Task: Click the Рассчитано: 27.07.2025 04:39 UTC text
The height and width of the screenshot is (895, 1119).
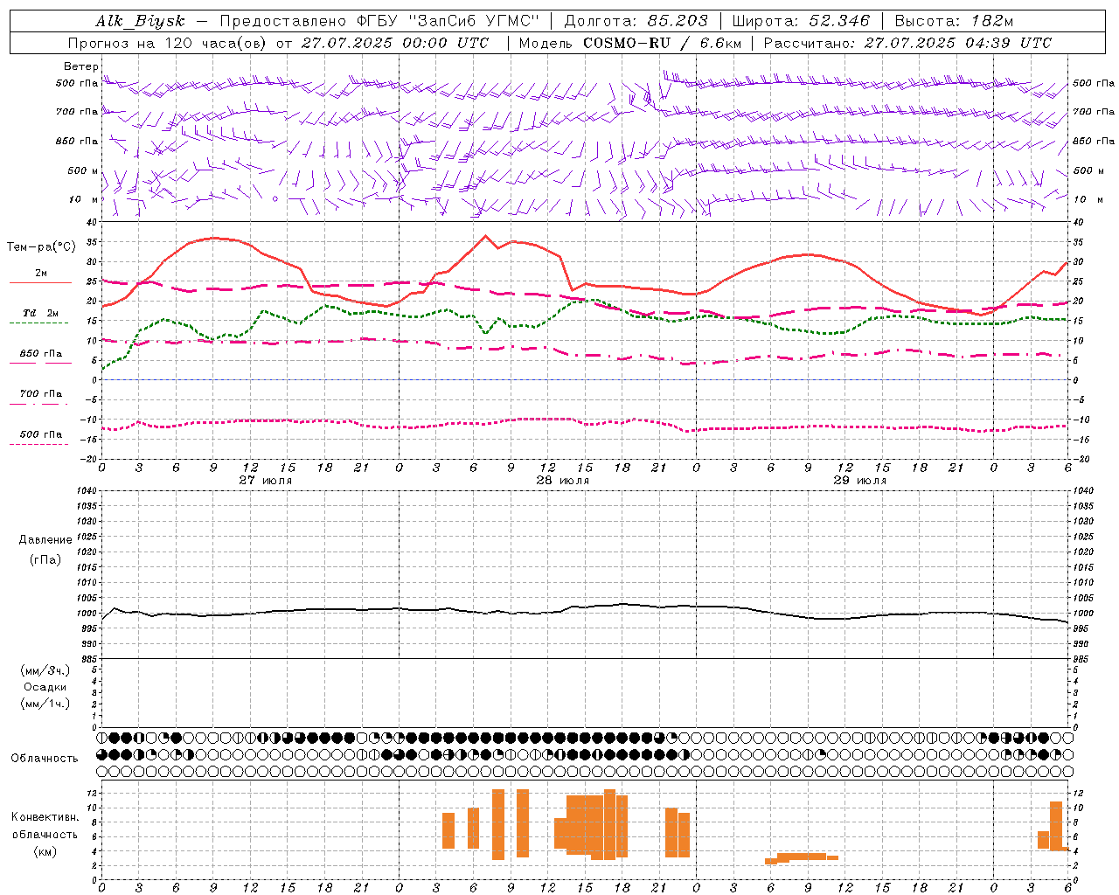Action: coord(907,43)
